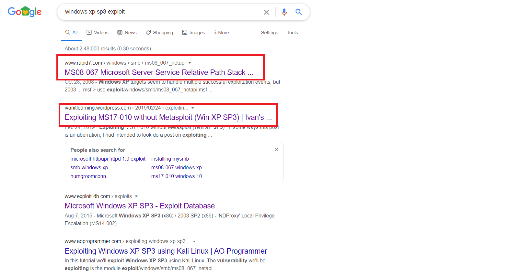Open Exploiting Windows XP SP3 using Kali Linux
This screenshot has height=274, width=532.
(166, 251)
